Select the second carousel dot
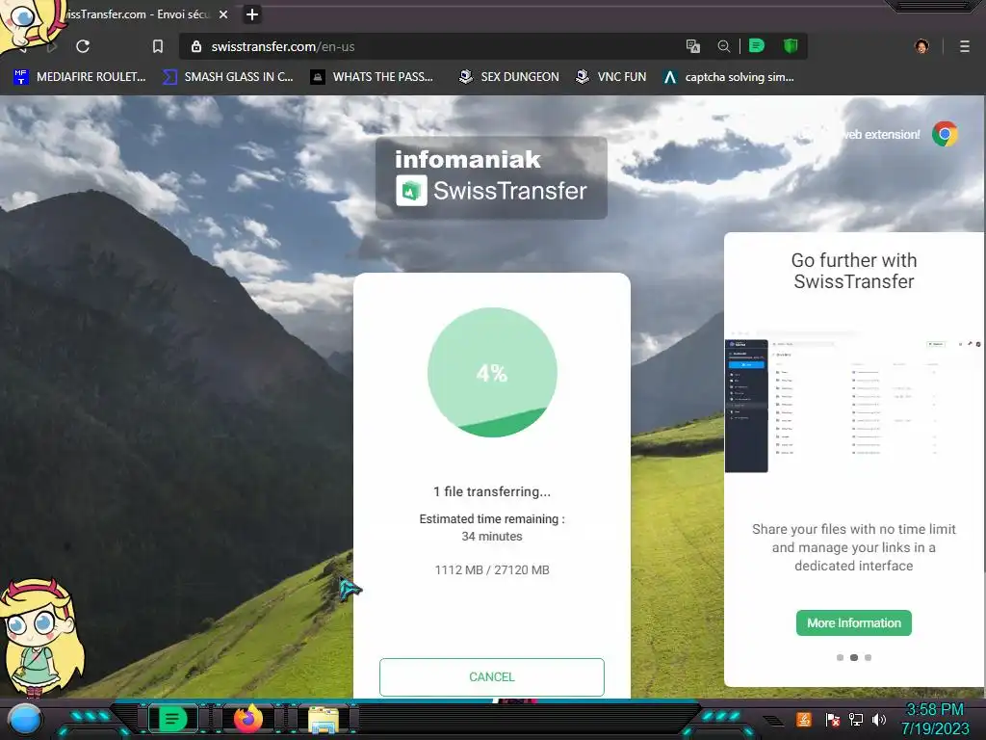The image size is (986, 740). click(x=853, y=657)
